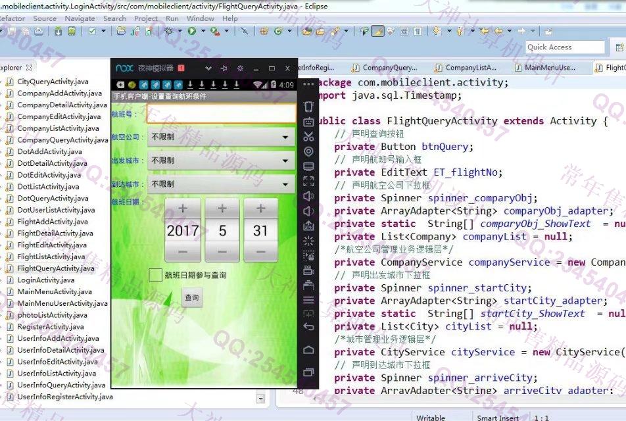Click the Quick Access search box
This screenshot has height=421, width=626.
[x=565, y=47]
